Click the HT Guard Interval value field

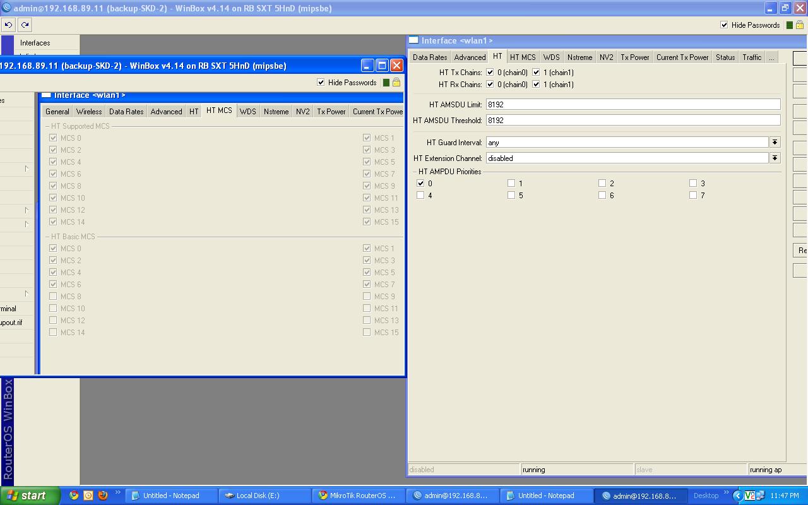coord(627,143)
